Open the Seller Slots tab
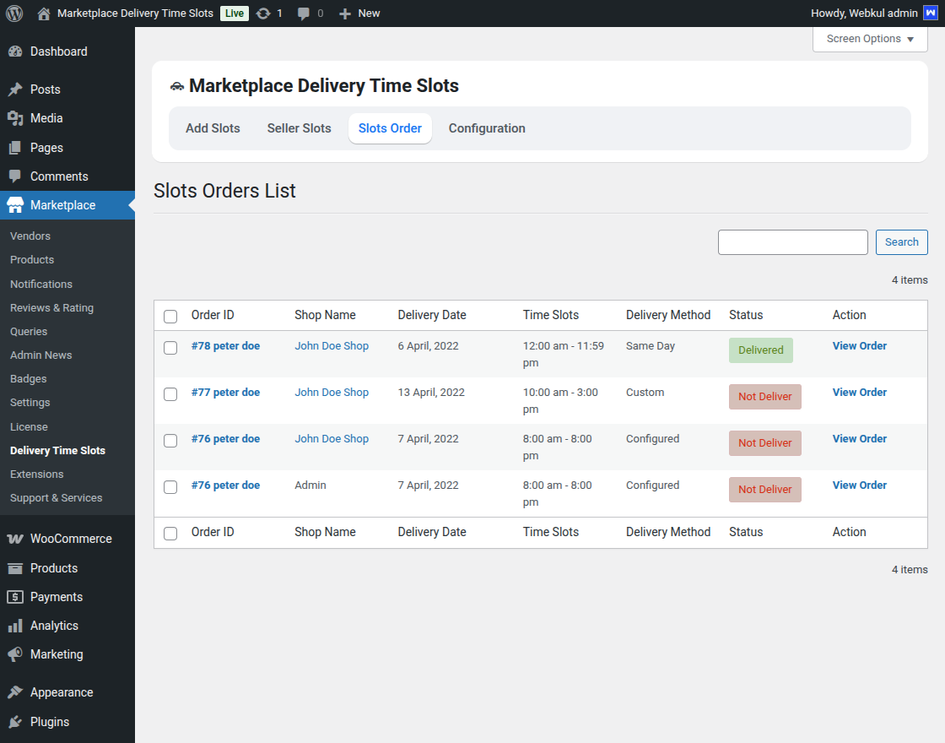 tap(299, 128)
